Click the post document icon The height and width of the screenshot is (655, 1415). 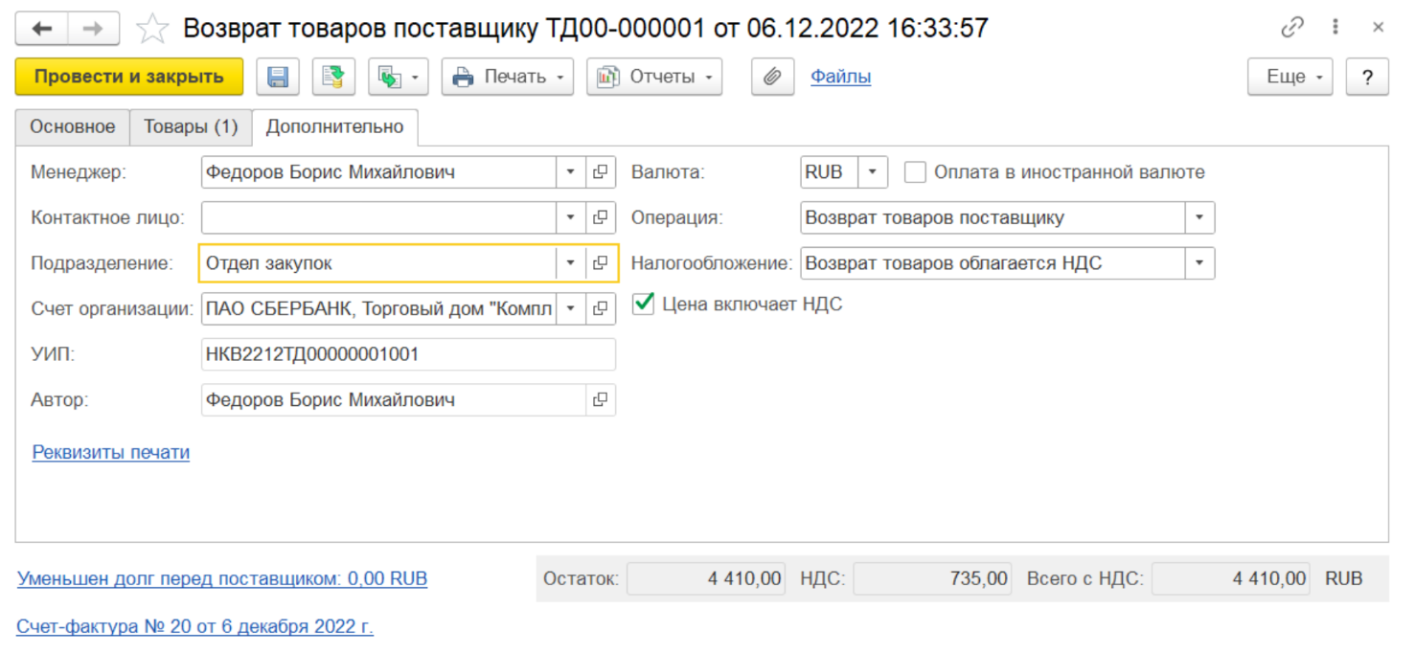[333, 77]
